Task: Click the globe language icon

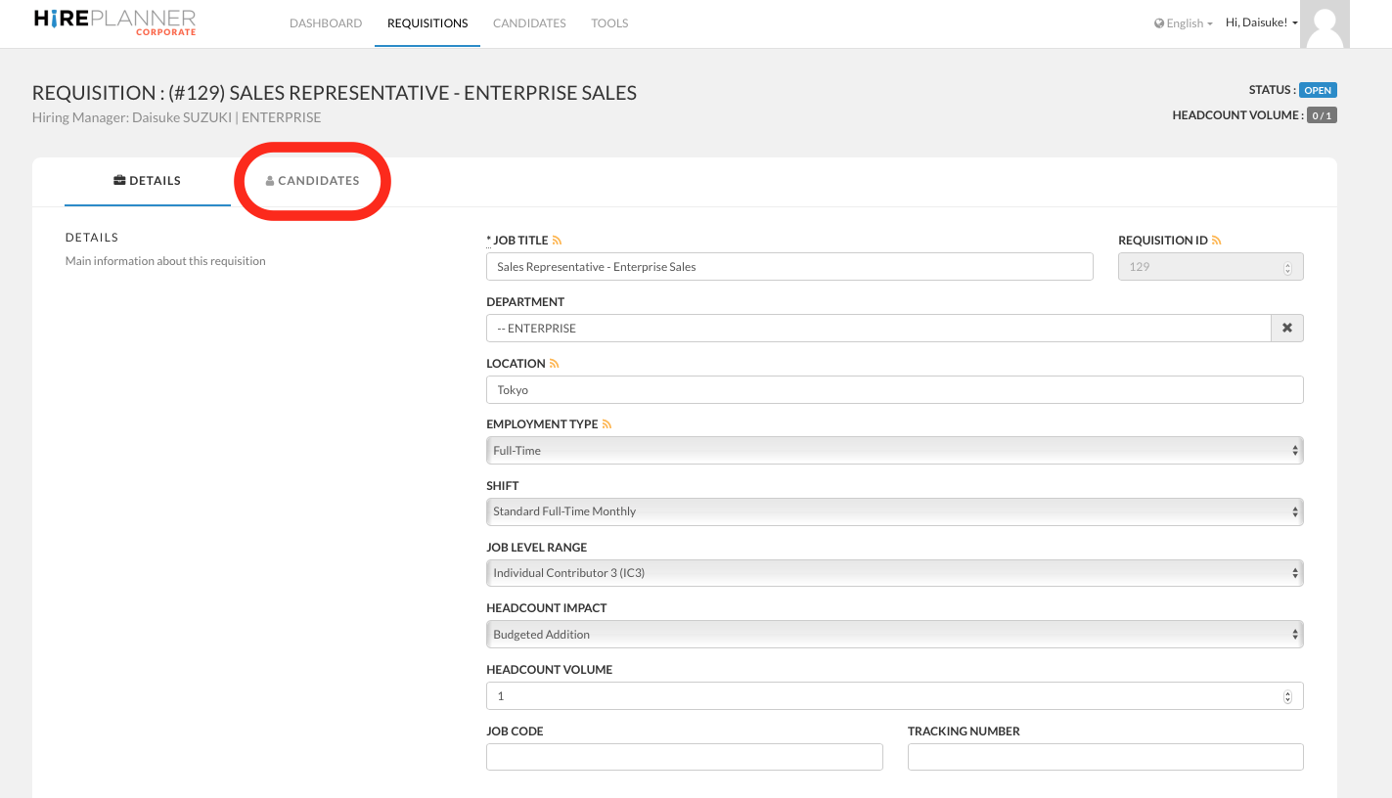Action: click(x=1159, y=23)
